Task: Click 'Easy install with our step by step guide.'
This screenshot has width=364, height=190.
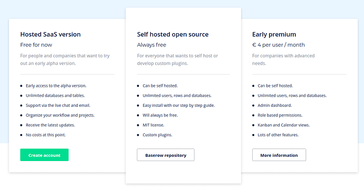Action: click(179, 105)
